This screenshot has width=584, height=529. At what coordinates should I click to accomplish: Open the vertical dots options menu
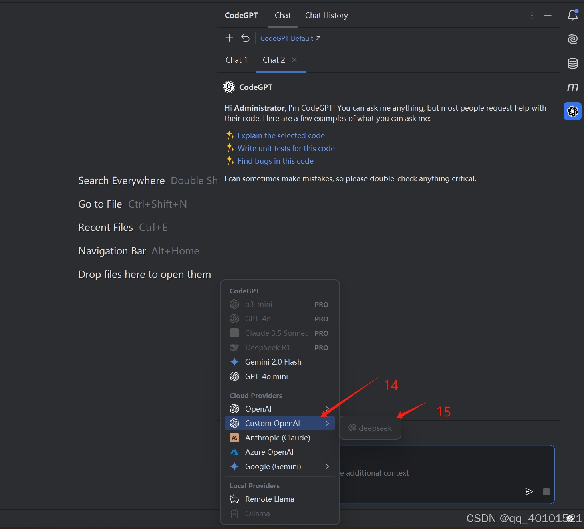532,15
